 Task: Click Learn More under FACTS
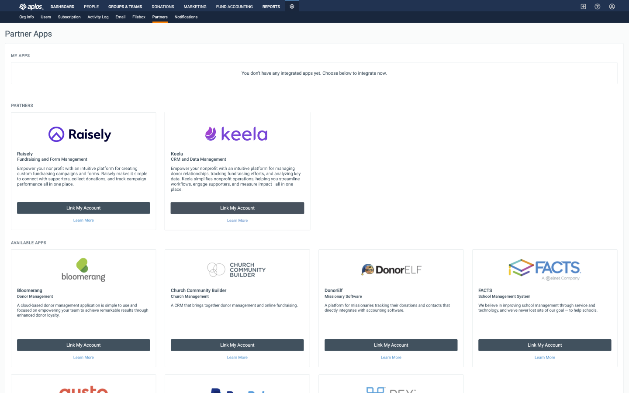[x=545, y=358]
